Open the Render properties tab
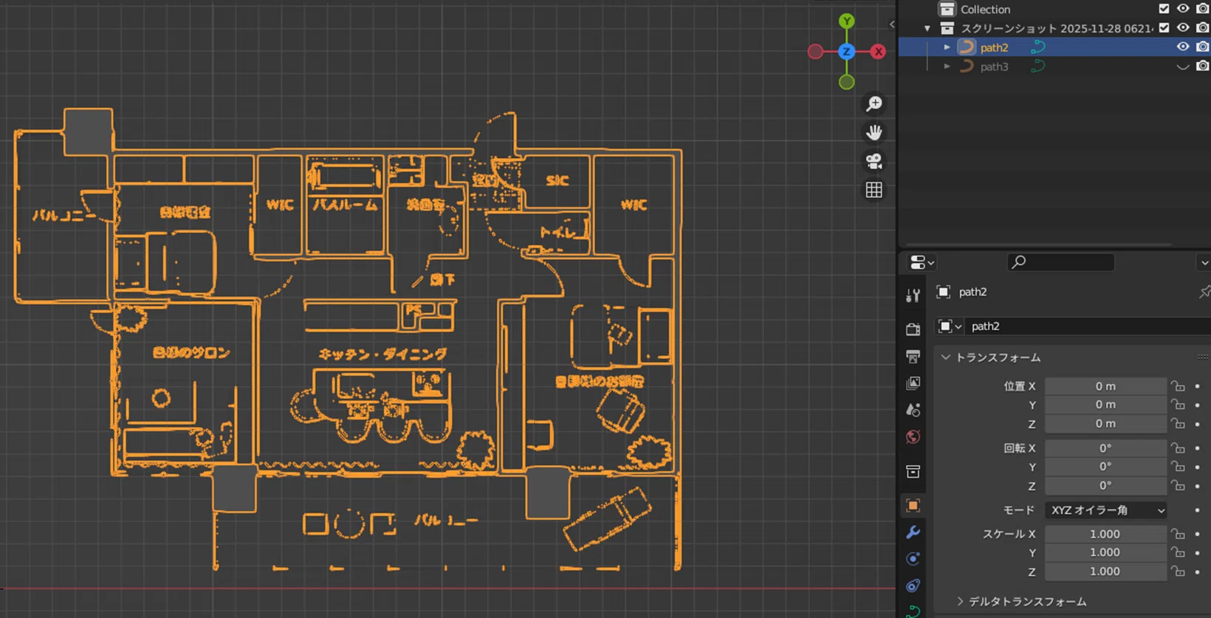The image size is (1211, 618). (913, 329)
